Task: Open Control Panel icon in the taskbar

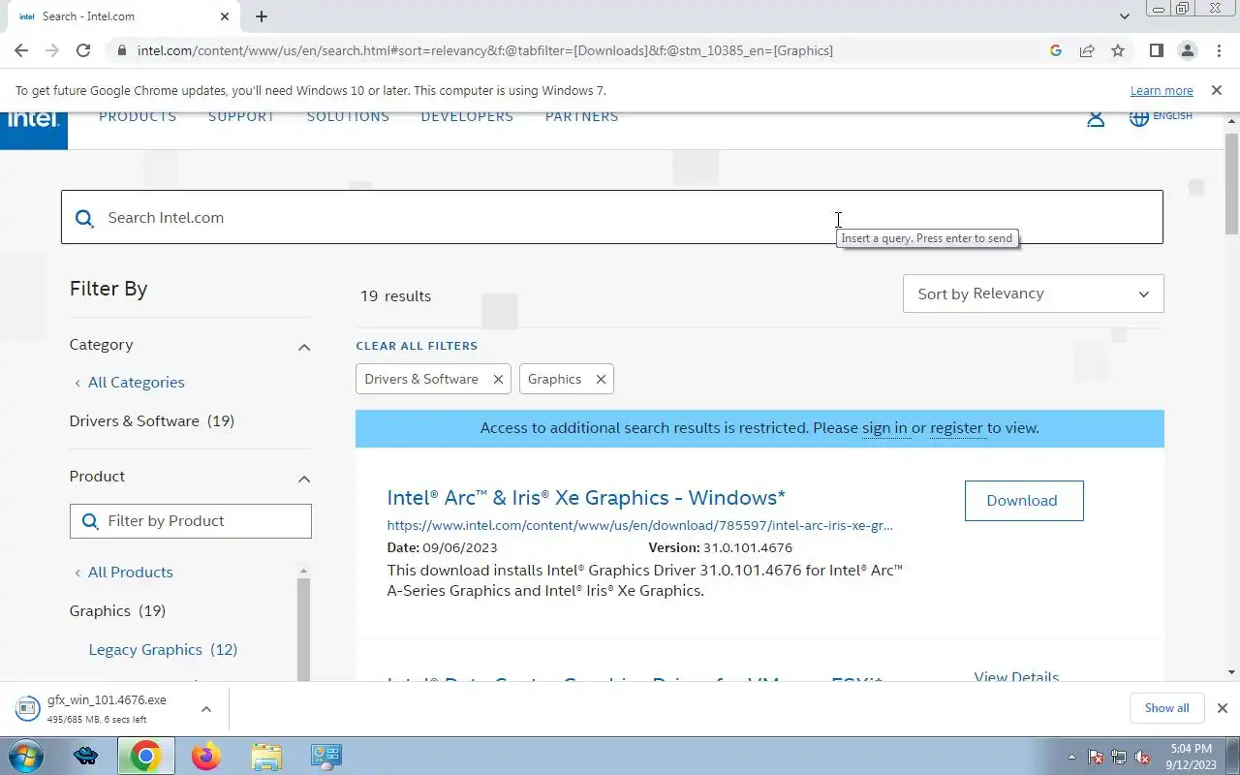Action: click(x=325, y=756)
